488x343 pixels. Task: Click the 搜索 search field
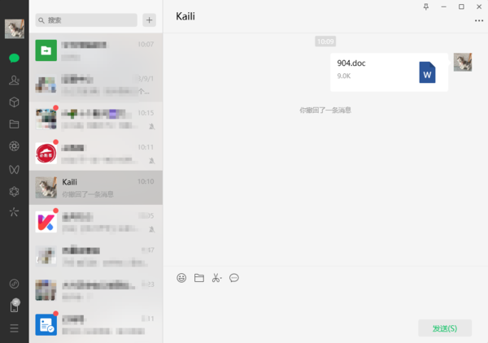point(86,20)
